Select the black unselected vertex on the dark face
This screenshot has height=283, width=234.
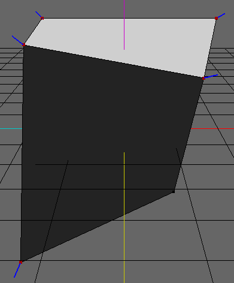(174, 192)
